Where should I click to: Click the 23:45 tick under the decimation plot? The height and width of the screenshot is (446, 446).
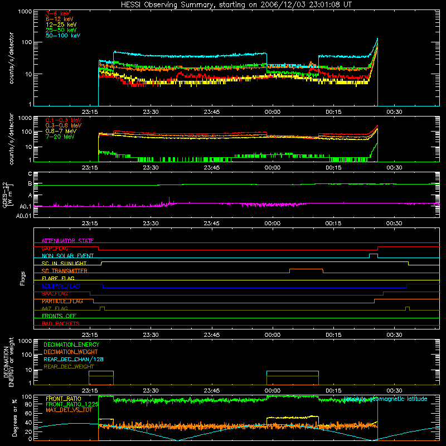211,391
